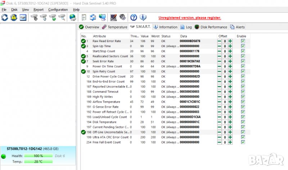Click the 'Unregistered version, please register' link
The width and height of the screenshot is (288, 170).
click(190, 18)
